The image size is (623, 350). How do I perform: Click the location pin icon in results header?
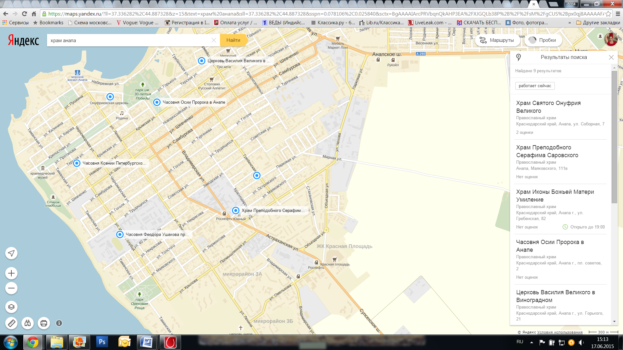pos(519,57)
